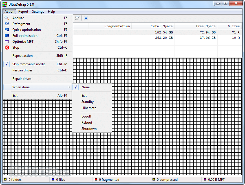The width and height of the screenshot is (245, 185).
Task: Click the blue files legend square
Action: [x=53, y=179]
